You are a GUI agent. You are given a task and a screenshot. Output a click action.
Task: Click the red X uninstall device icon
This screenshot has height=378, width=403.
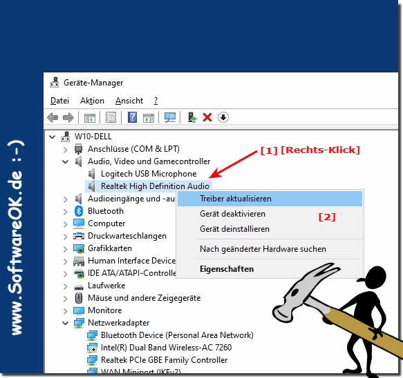(x=207, y=117)
